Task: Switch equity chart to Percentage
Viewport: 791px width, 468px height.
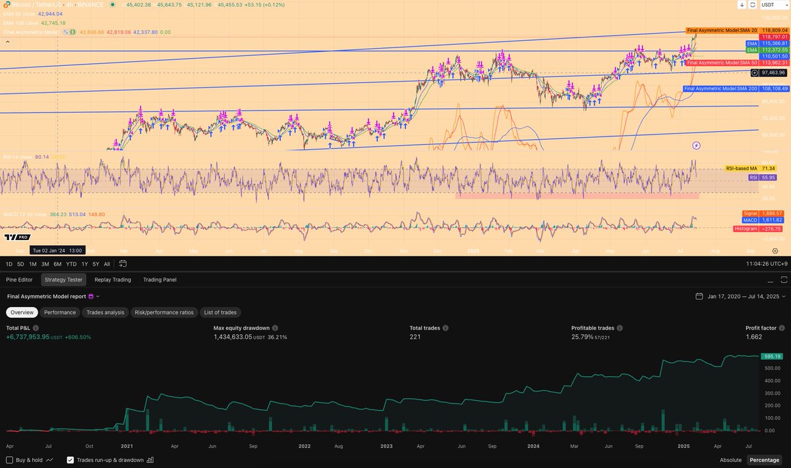Action: pyautogui.click(x=765, y=460)
